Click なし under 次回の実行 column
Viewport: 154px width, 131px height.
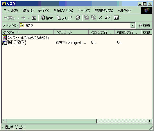(x=93, y=43)
